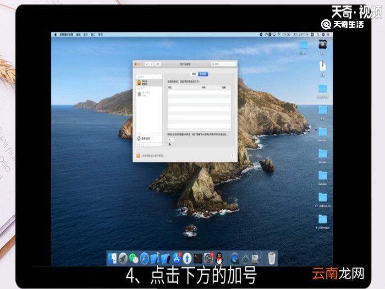Open the 帮助 (Help) menu

tap(101, 35)
